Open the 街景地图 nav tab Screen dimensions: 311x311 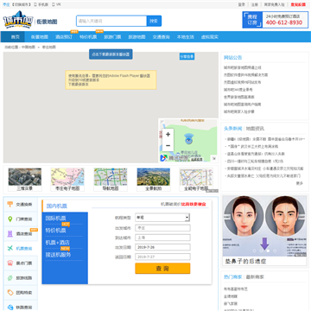[x=40, y=37]
